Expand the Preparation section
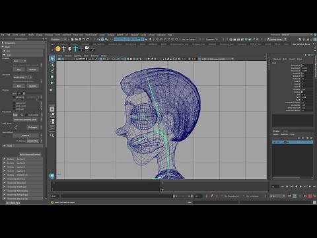The width and height of the screenshot is (317, 238). pyautogui.click(x=3, y=43)
